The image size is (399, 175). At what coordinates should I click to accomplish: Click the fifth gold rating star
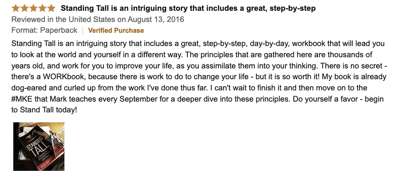[51, 8]
